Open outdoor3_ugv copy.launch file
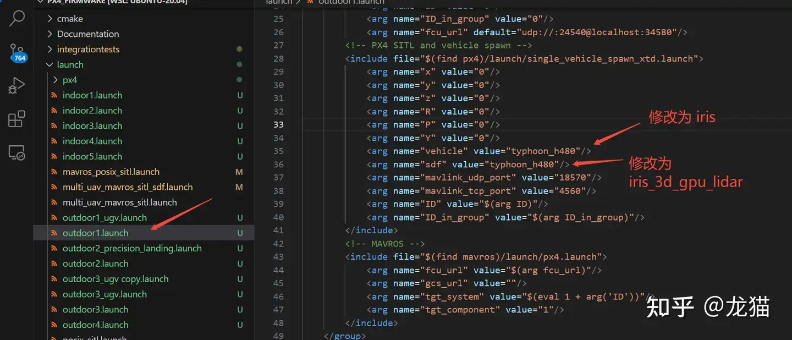This screenshot has height=340, width=792. [116, 279]
